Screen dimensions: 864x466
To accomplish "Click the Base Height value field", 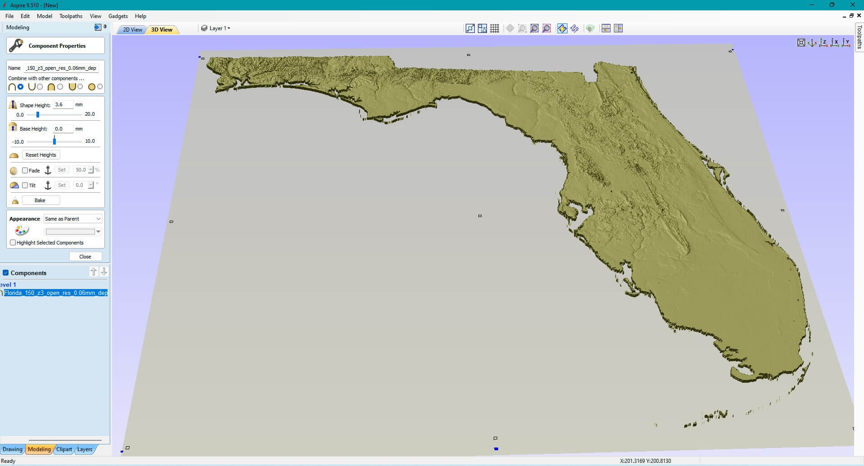I will tap(63, 129).
